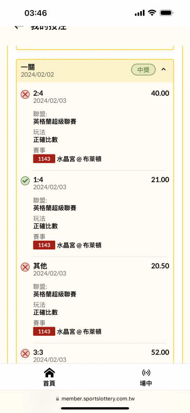Collapse the 一關 bet card chevron
190x413 pixels.
[x=164, y=69]
